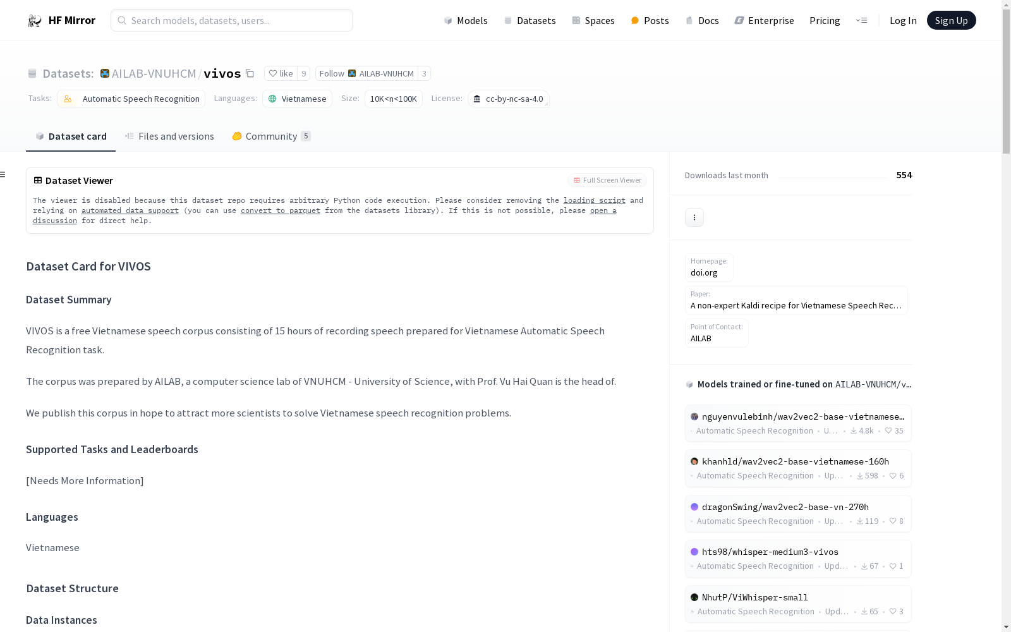Click the Dataset Card for VIVOS heading
Image resolution: width=1011 pixels, height=632 pixels.
pos(88,266)
